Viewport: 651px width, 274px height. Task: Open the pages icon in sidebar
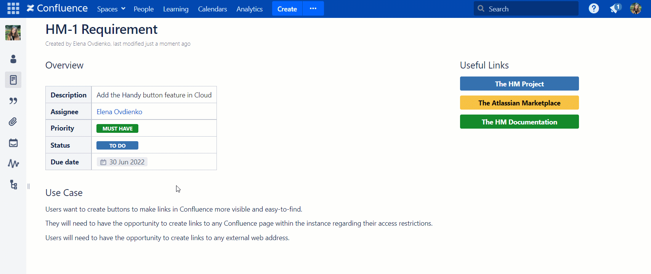[x=13, y=80]
